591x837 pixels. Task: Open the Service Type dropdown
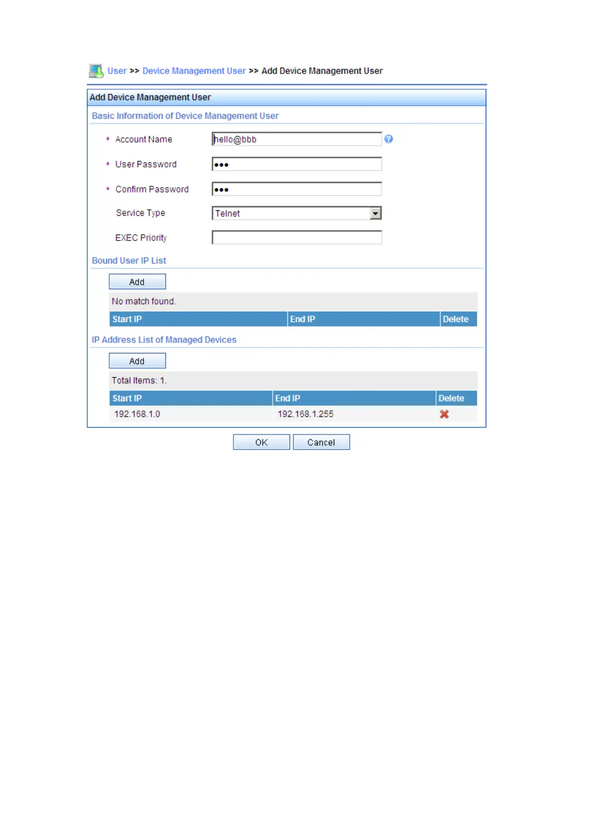[296, 213]
